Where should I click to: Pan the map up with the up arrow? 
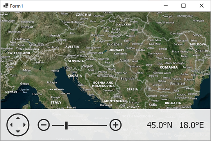(x=18, y=118)
